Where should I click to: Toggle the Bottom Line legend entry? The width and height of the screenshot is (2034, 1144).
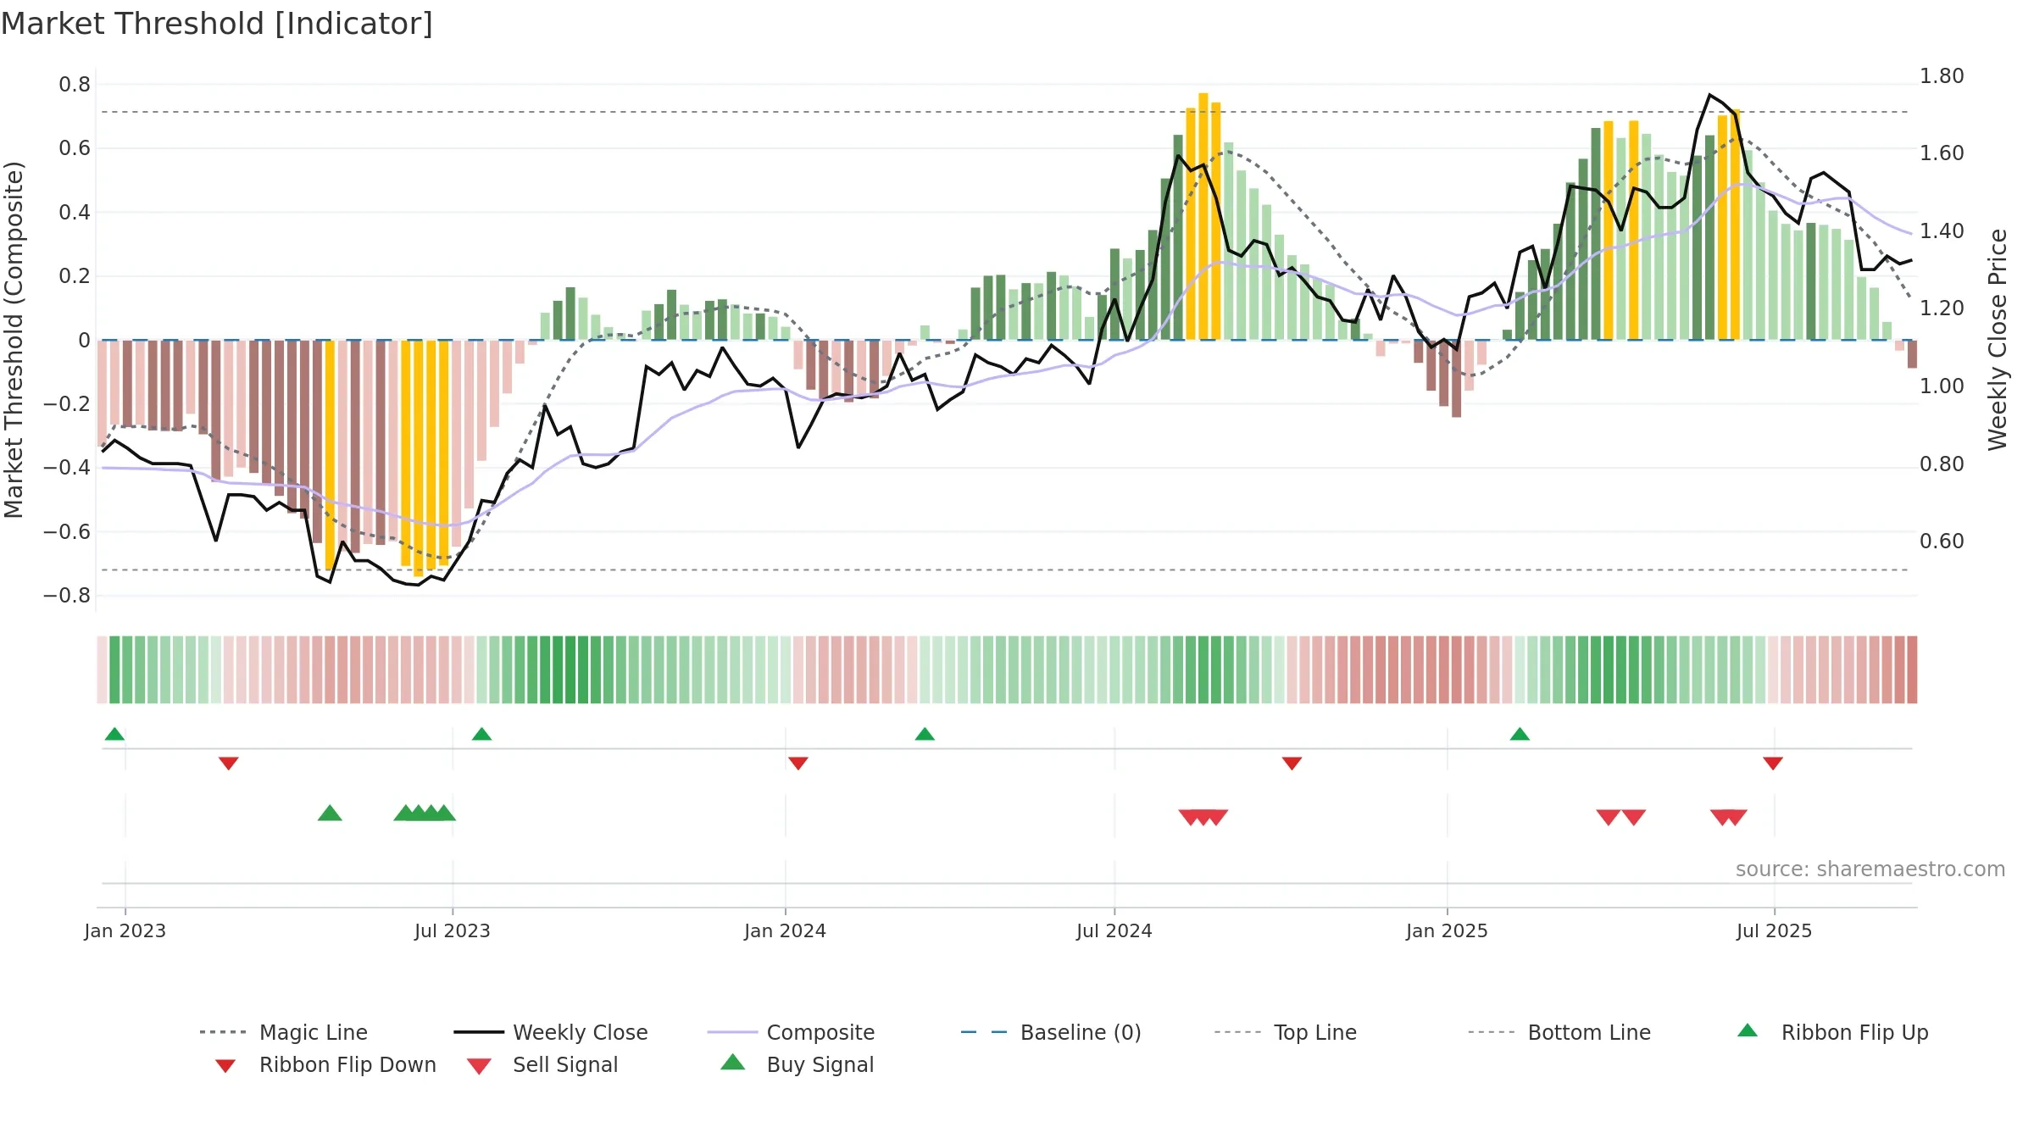click(1559, 1032)
